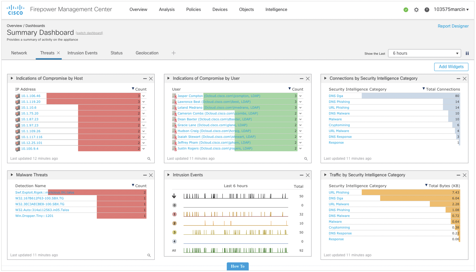
Task: Minimize the Intrusion Events widget
Action: 302,175
